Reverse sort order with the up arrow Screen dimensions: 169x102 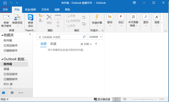click(96, 44)
